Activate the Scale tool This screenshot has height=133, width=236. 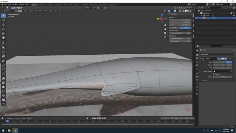[3, 34]
